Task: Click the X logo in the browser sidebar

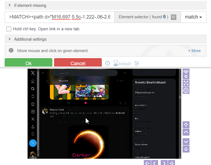Action: [x=33, y=73]
